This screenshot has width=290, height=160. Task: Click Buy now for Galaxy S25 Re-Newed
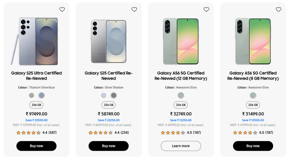(x=108, y=146)
